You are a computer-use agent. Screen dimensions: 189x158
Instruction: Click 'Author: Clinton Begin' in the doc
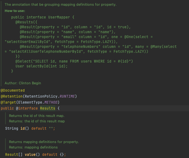tap(23, 83)
